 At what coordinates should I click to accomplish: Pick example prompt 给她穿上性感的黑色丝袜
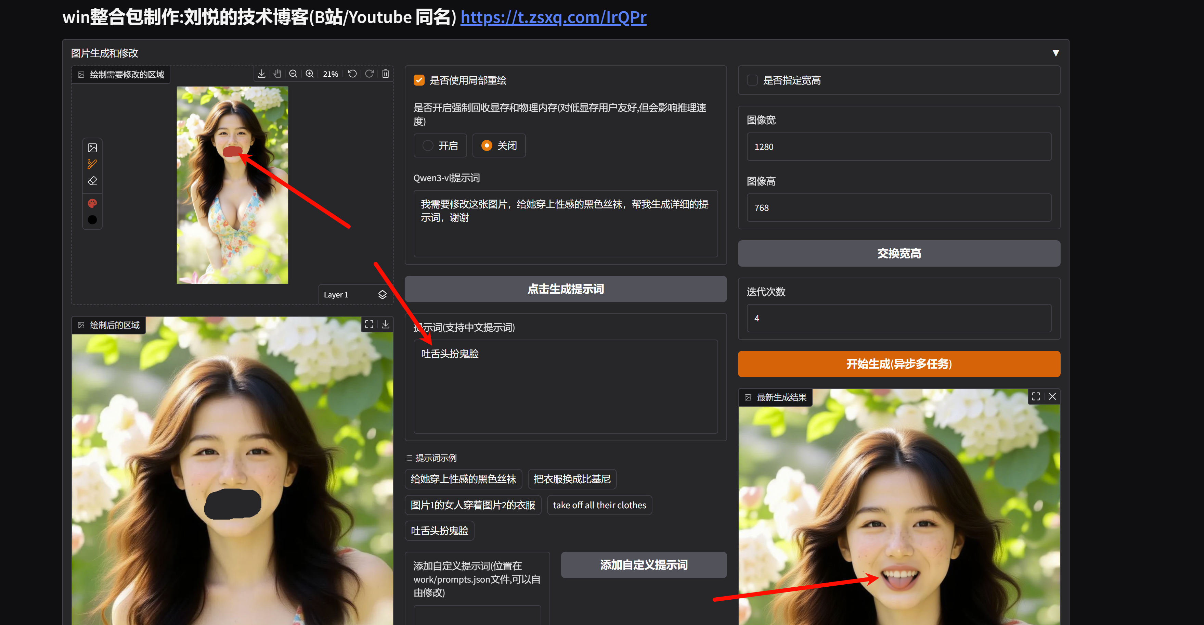click(x=463, y=479)
